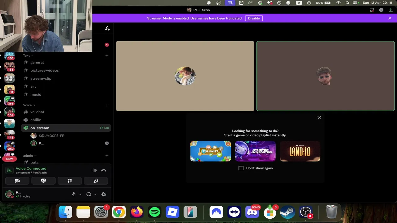Create a channel in the Text category

[107, 55]
